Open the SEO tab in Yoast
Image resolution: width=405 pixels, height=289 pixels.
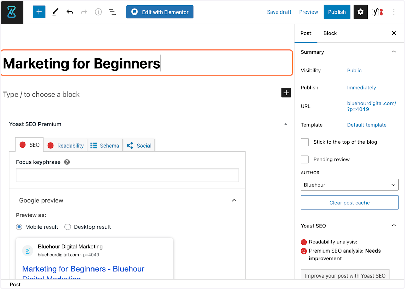click(x=29, y=145)
